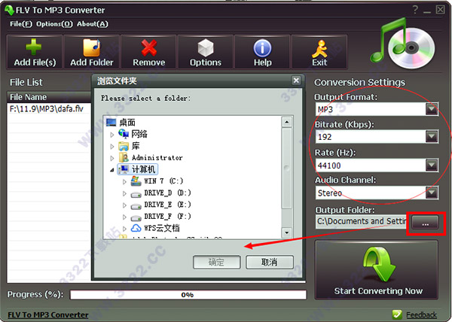Click the music note CD logo
Image resolution: width=452 pixels, height=322 pixels.
pyautogui.click(x=402, y=43)
